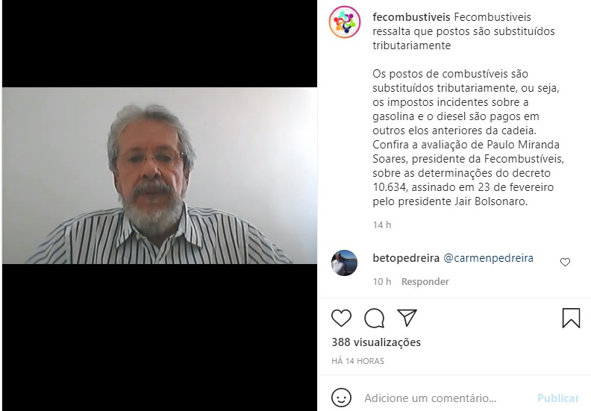Open the @carmenpedreira mention

point(489,258)
